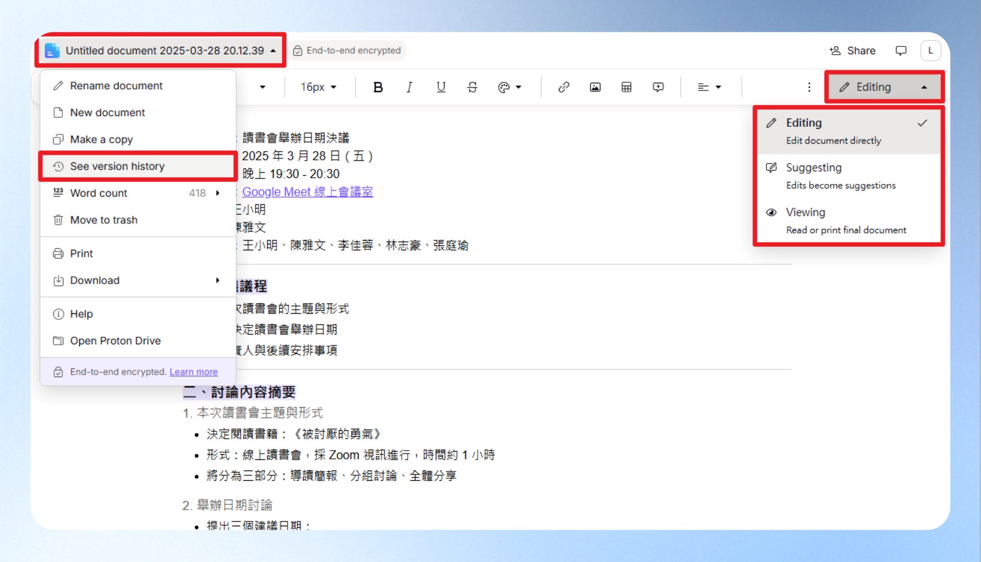The height and width of the screenshot is (562, 981).
Task: Open the Google Meet 線上會議室 link
Action: [308, 192]
